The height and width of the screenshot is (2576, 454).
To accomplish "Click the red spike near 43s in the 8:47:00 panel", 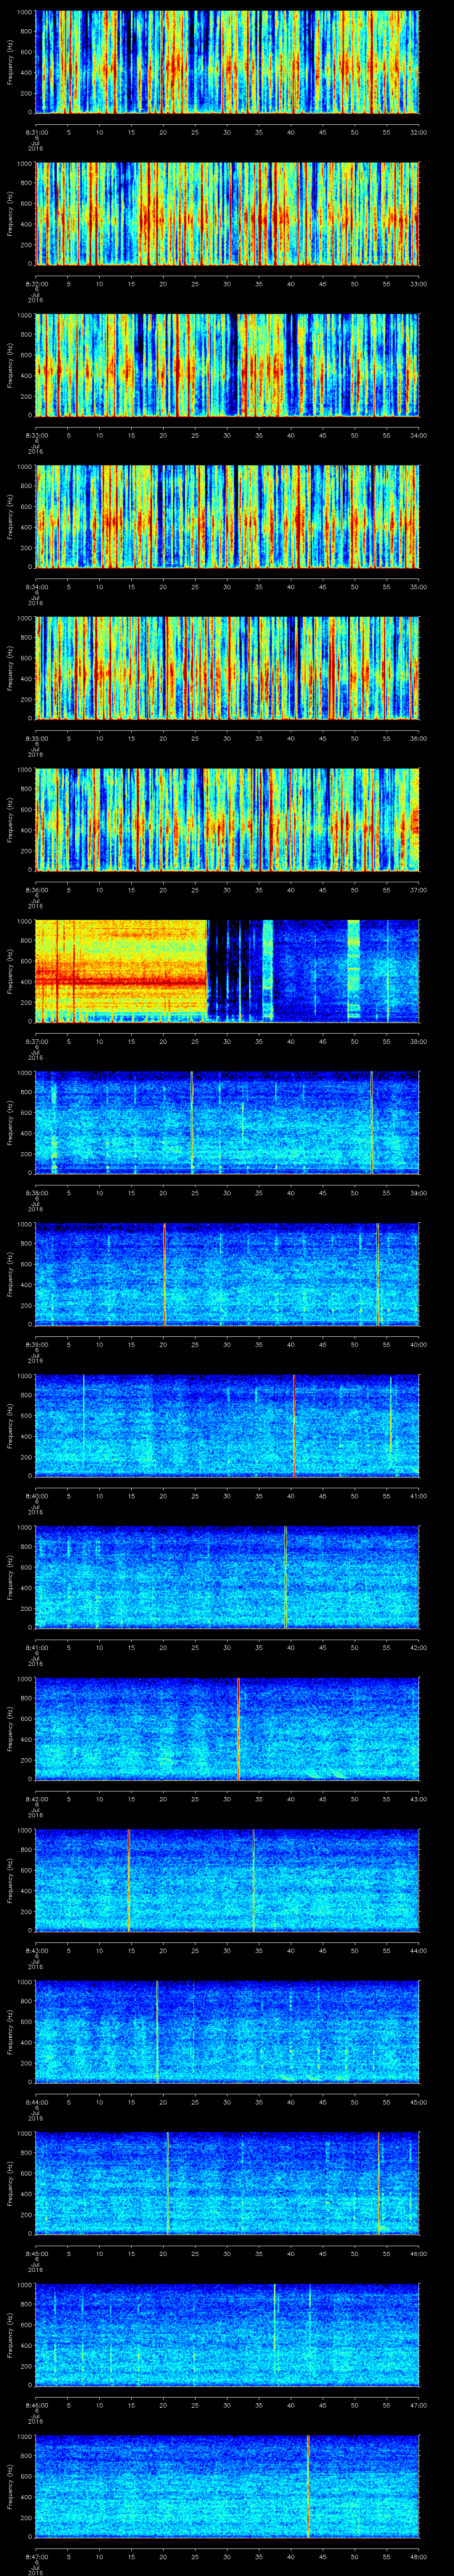I will [x=307, y=2486].
